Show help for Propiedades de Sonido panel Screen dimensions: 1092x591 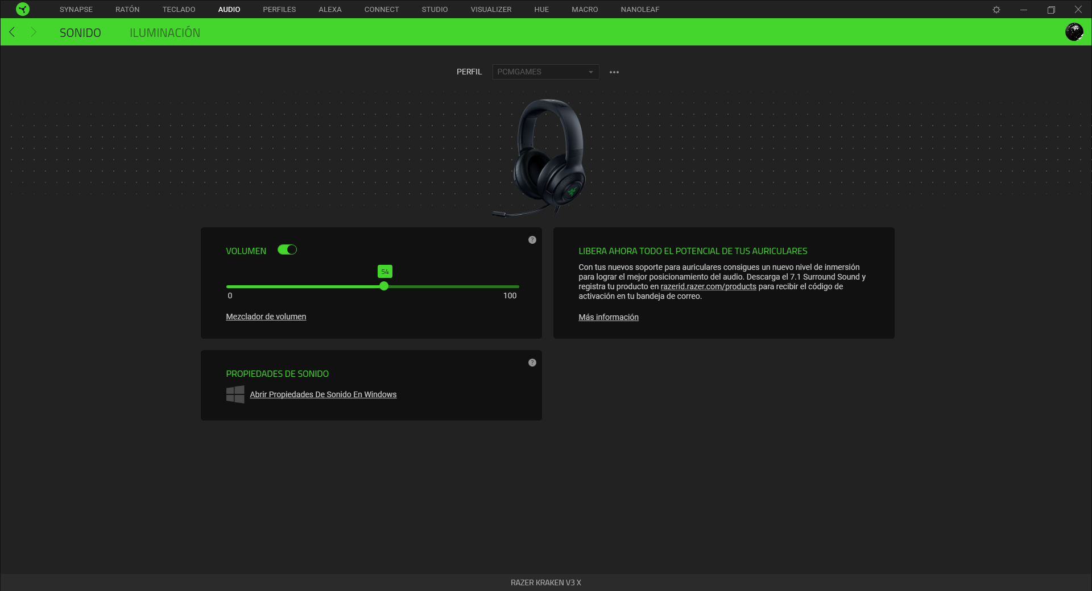[x=532, y=363]
